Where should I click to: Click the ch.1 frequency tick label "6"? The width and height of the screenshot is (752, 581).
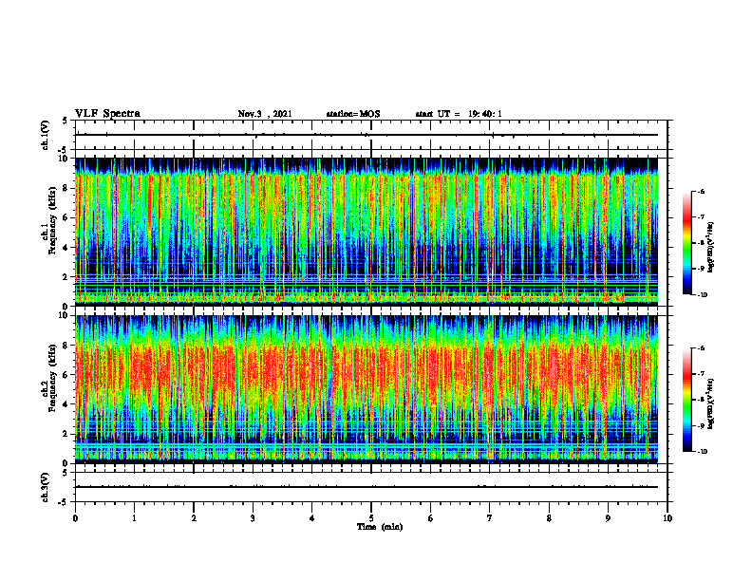pos(66,217)
